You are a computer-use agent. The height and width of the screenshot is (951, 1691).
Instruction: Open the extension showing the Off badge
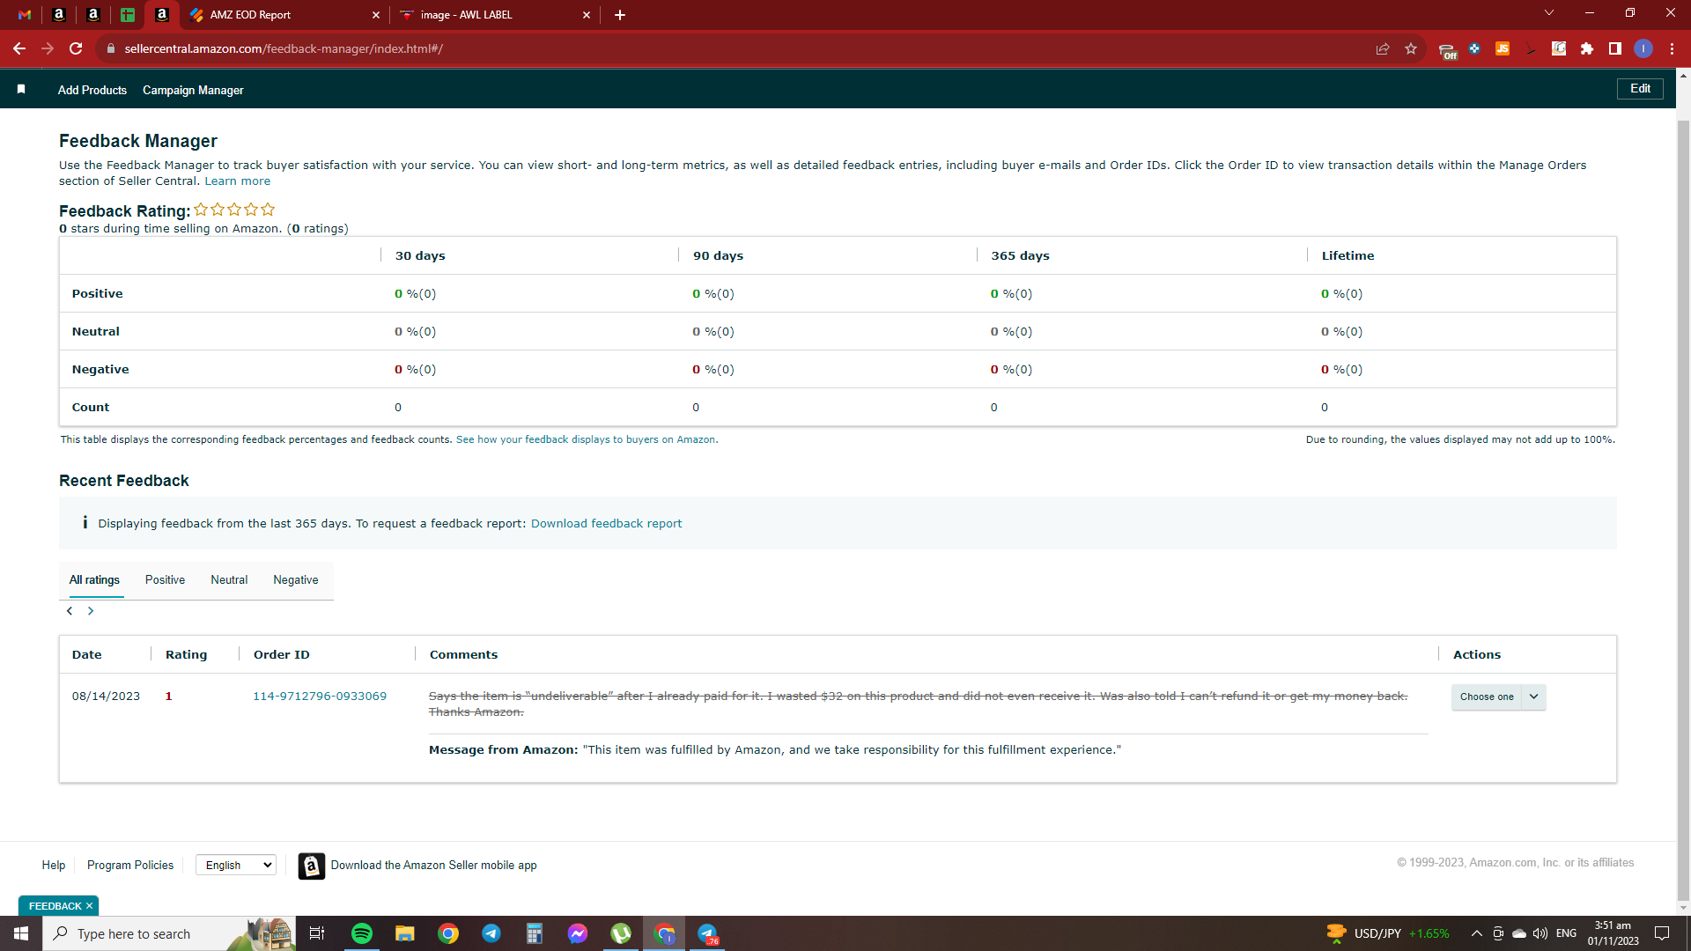pos(1447,50)
